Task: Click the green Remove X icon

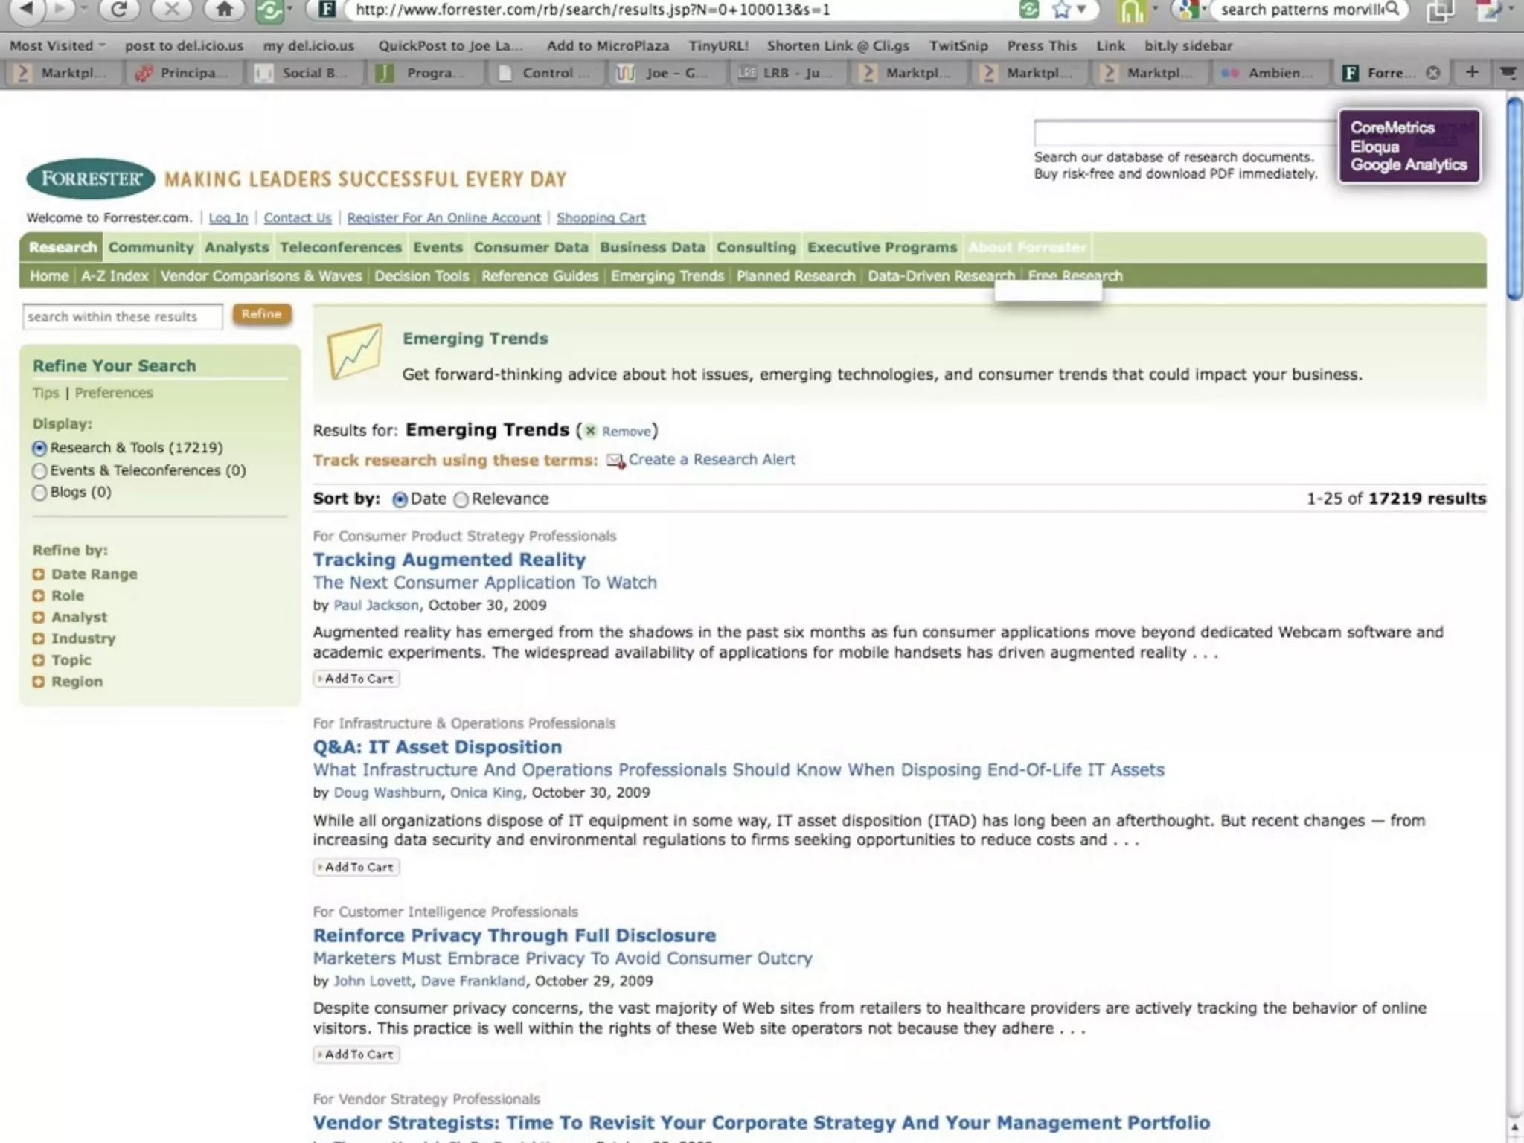Action: [591, 431]
